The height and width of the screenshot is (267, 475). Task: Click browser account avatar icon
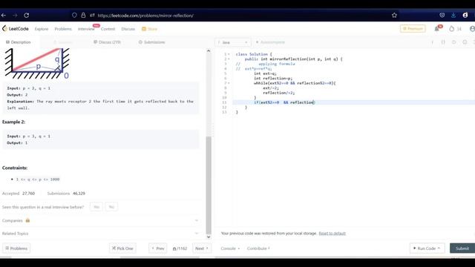pyautogui.click(x=465, y=15)
